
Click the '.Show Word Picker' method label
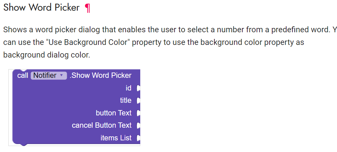point(101,76)
